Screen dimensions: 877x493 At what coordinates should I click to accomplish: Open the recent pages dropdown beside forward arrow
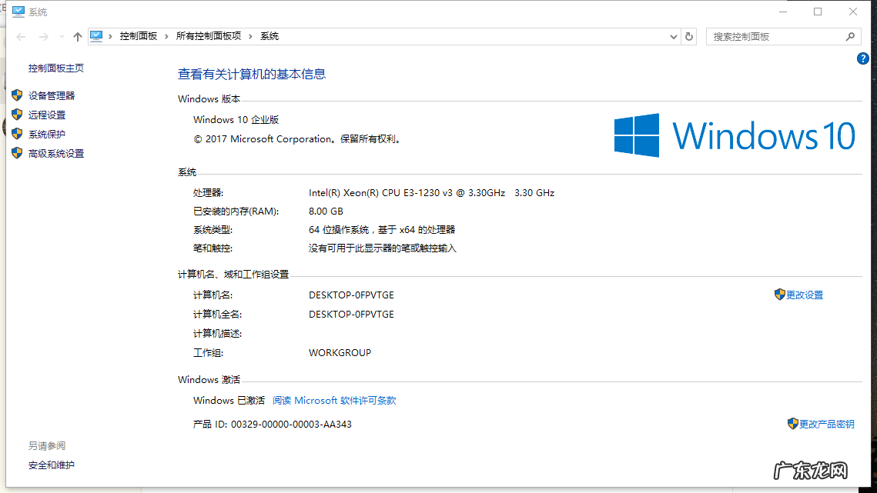62,35
